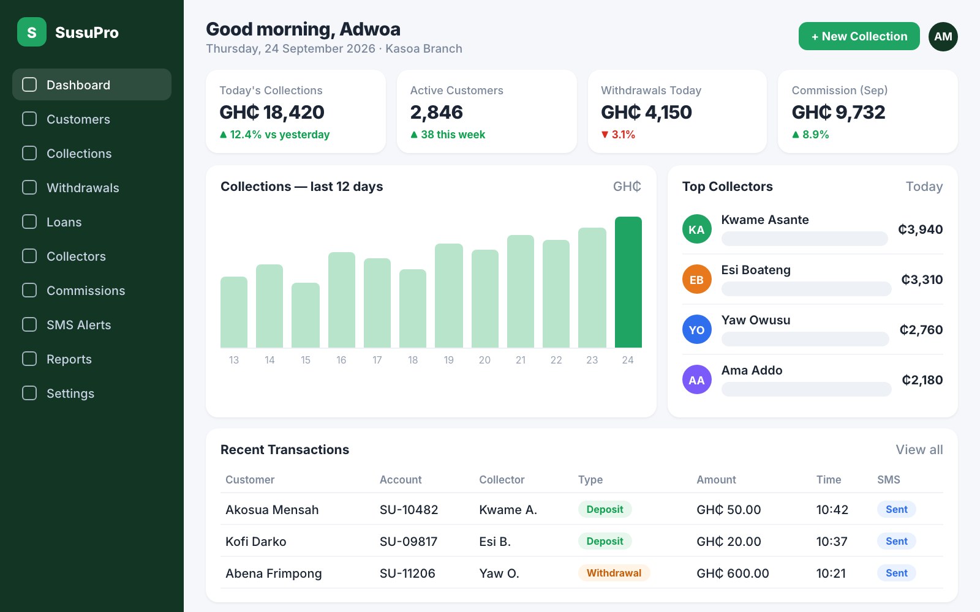Click Esi Boateng's total ₵3,310

[922, 280]
